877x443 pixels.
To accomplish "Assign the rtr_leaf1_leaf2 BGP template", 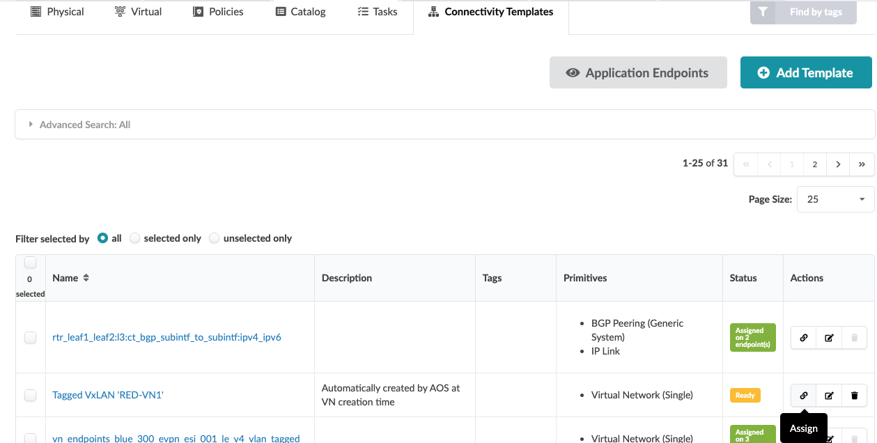I will [x=803, y=337].
